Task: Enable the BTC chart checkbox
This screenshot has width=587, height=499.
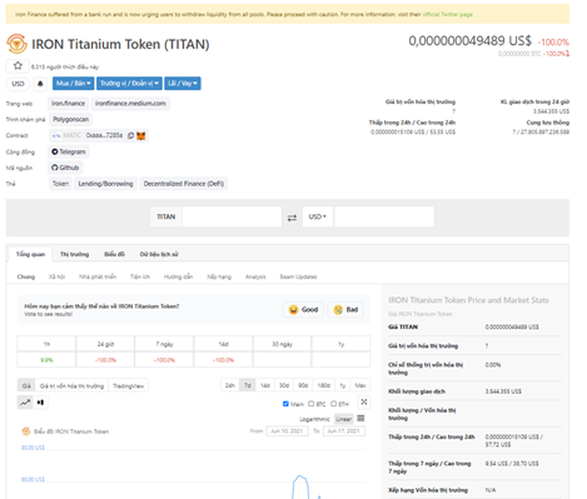Action: [x=311, y=404]
